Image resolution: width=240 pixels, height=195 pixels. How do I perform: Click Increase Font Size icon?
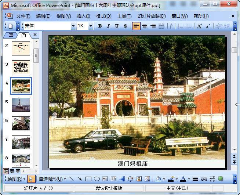[200, 26]
